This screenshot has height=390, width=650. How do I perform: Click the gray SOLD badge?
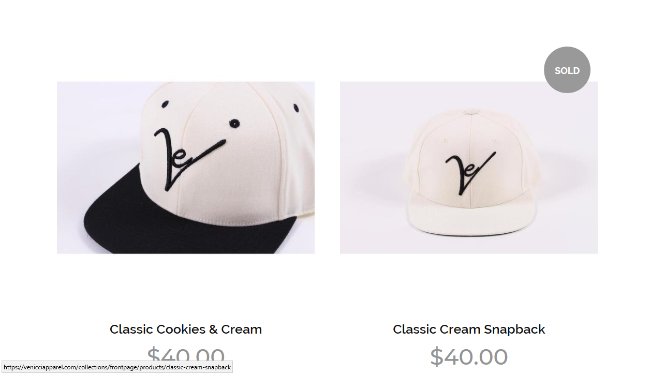click(567, 70)
